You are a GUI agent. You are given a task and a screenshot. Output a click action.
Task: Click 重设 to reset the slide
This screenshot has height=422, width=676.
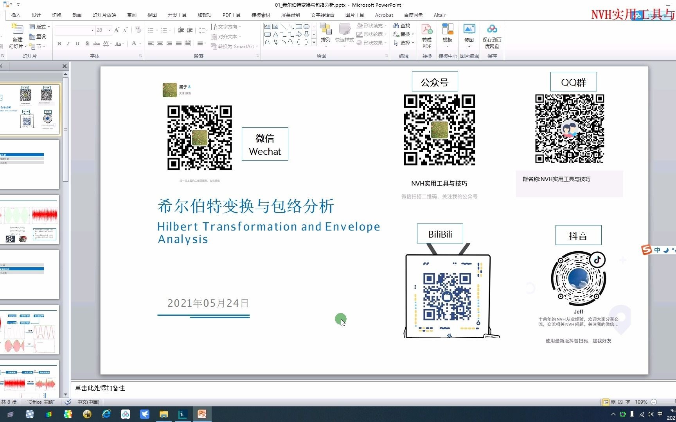coord(38,36)
